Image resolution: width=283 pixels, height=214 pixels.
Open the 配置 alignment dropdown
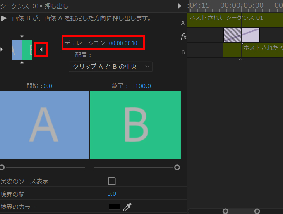(x=111, y=66)
